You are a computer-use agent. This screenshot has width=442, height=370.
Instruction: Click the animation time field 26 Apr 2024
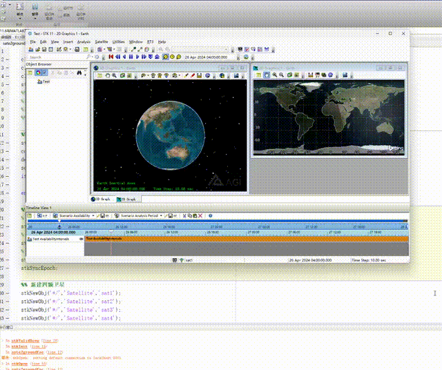click(209, 57)
